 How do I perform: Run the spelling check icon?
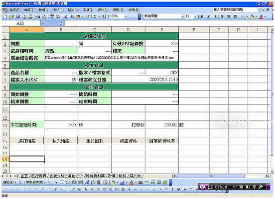(52, 16)
